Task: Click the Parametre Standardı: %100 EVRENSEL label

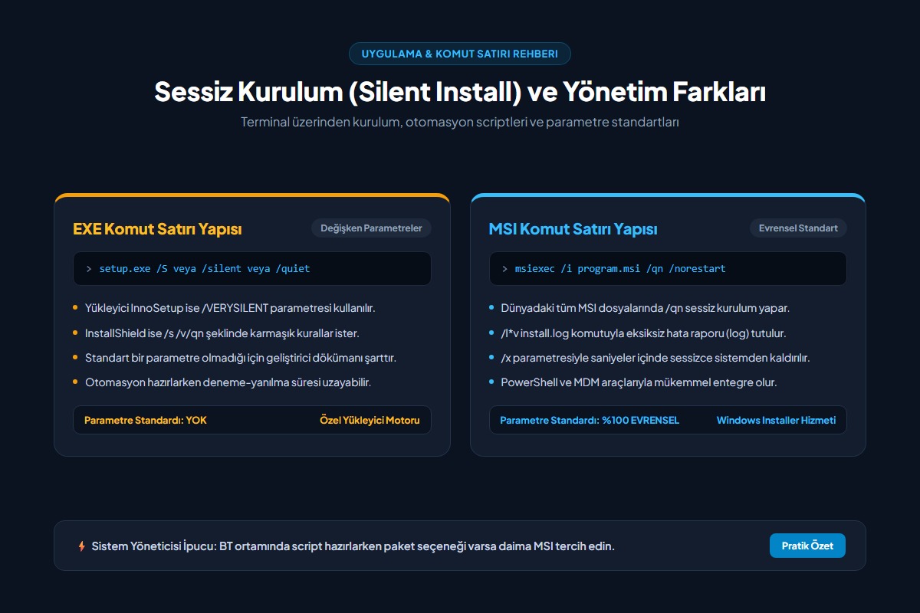Action: point(590,420)
